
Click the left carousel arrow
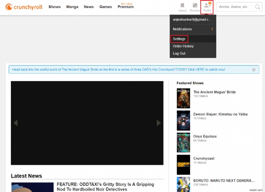click(x=16, y=123)
